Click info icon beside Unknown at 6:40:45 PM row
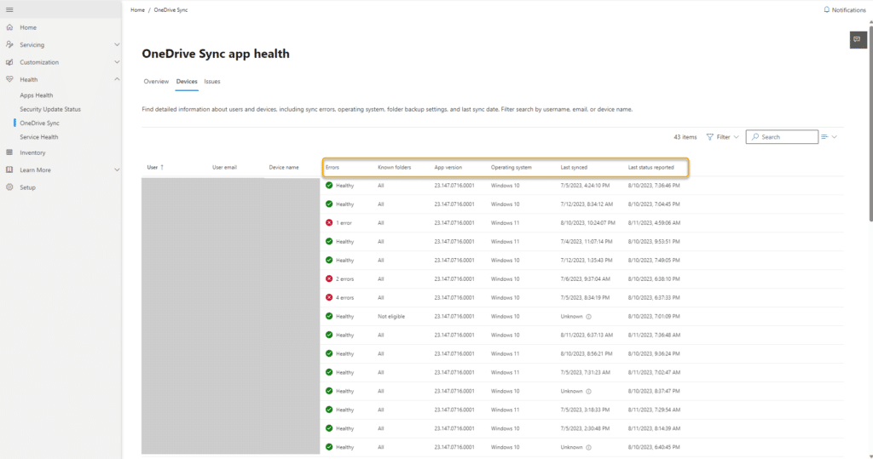The width and height of the screenshot is (873, 459). [588, 447]
